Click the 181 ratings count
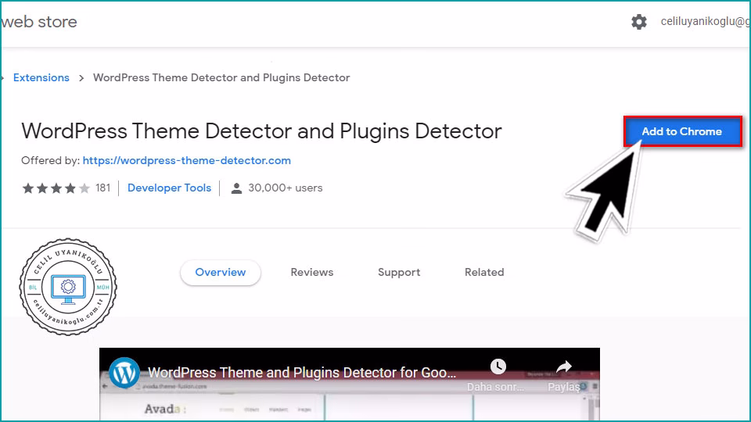 [103, 188]
